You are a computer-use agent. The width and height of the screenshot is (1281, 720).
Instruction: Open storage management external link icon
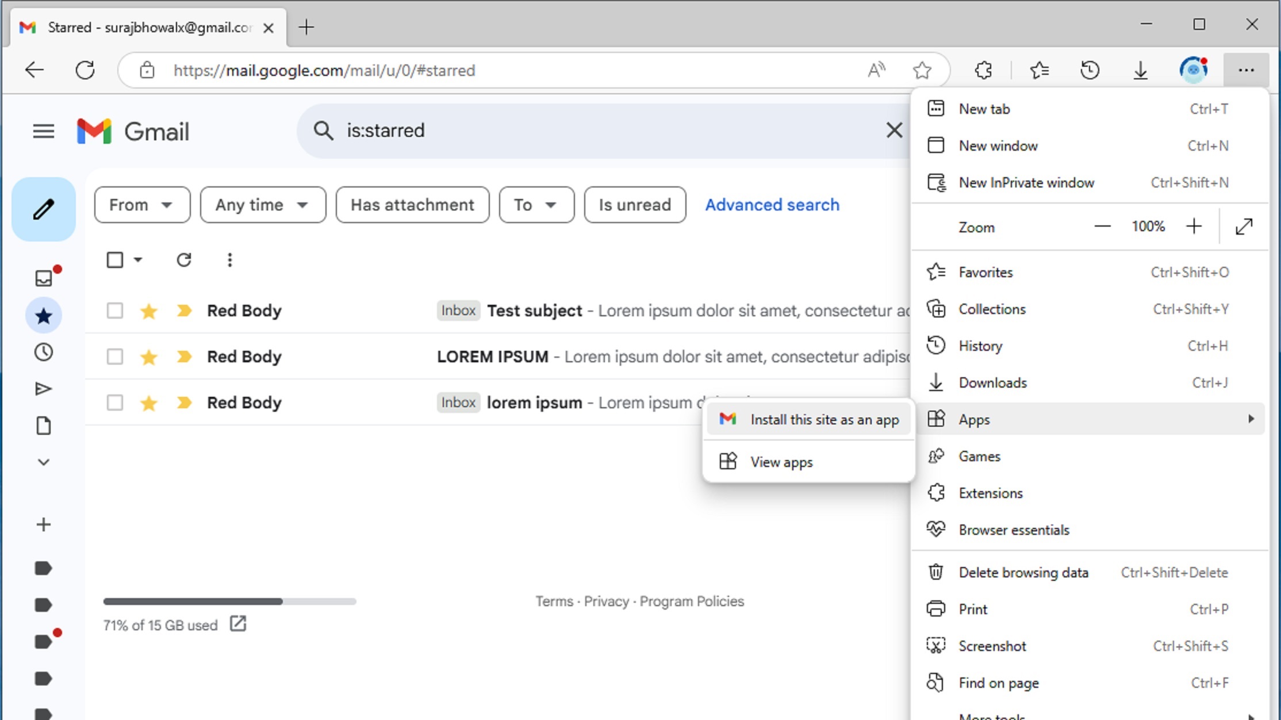click(x=238, y=624)
